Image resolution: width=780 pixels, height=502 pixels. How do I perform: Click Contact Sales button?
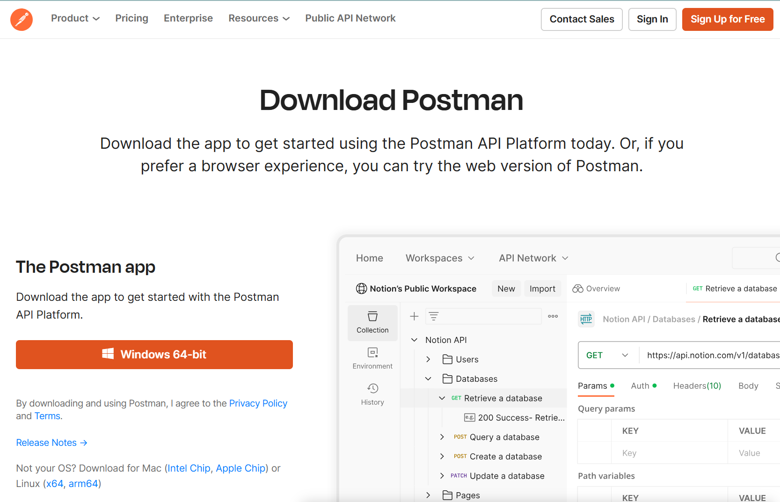[x=582, y=19]
